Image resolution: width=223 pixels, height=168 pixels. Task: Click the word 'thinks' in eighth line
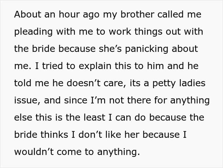(x=54, y=134)
